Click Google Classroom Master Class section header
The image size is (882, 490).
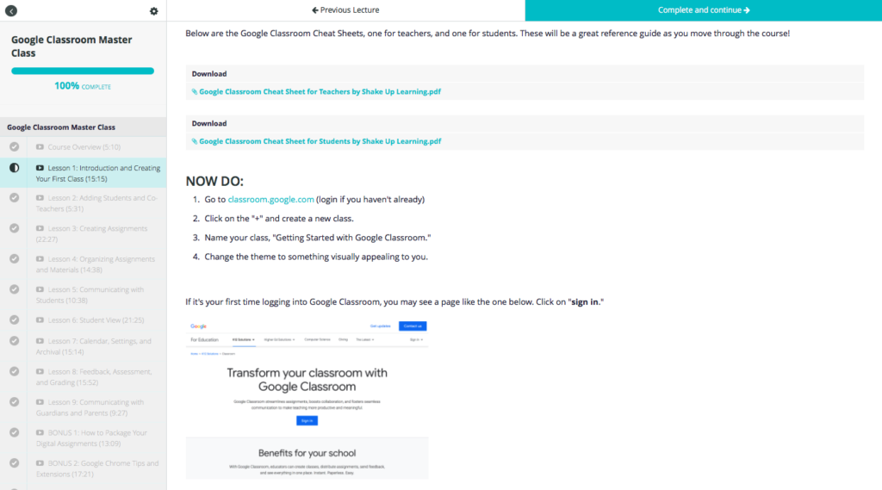point(84,127)
